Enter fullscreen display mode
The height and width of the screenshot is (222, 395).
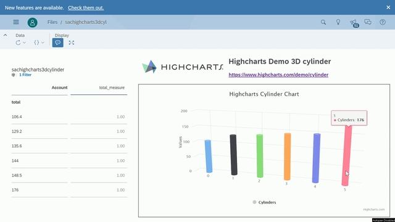[x=72, y=43]
